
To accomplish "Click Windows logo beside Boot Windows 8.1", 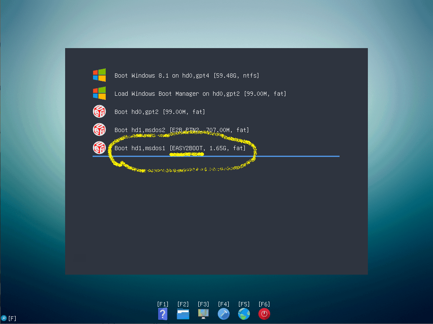I will pyautogui.click(x=99, y=75).
